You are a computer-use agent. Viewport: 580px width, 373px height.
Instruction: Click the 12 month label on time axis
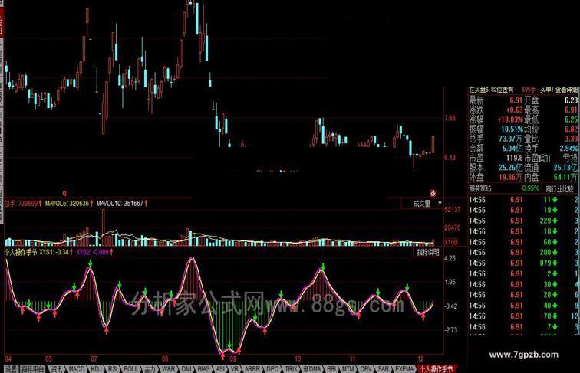click(x=420, y=359)
